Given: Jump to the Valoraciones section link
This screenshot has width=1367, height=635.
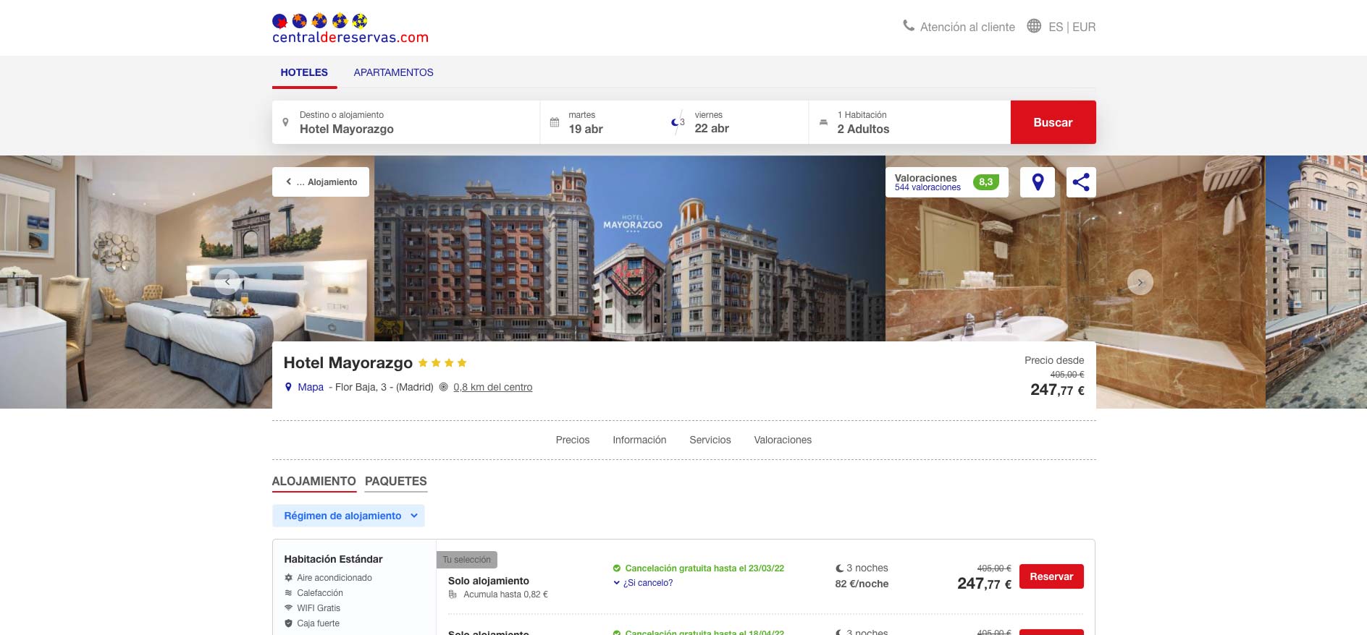Looking at the screenshot, I should point(783,440).
